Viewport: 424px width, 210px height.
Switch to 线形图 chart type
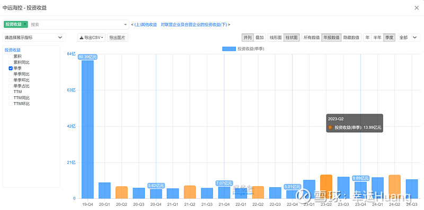click(276, 38)
